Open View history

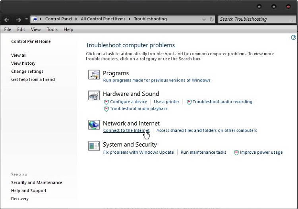pyautogui.click(x=23, y=63)
